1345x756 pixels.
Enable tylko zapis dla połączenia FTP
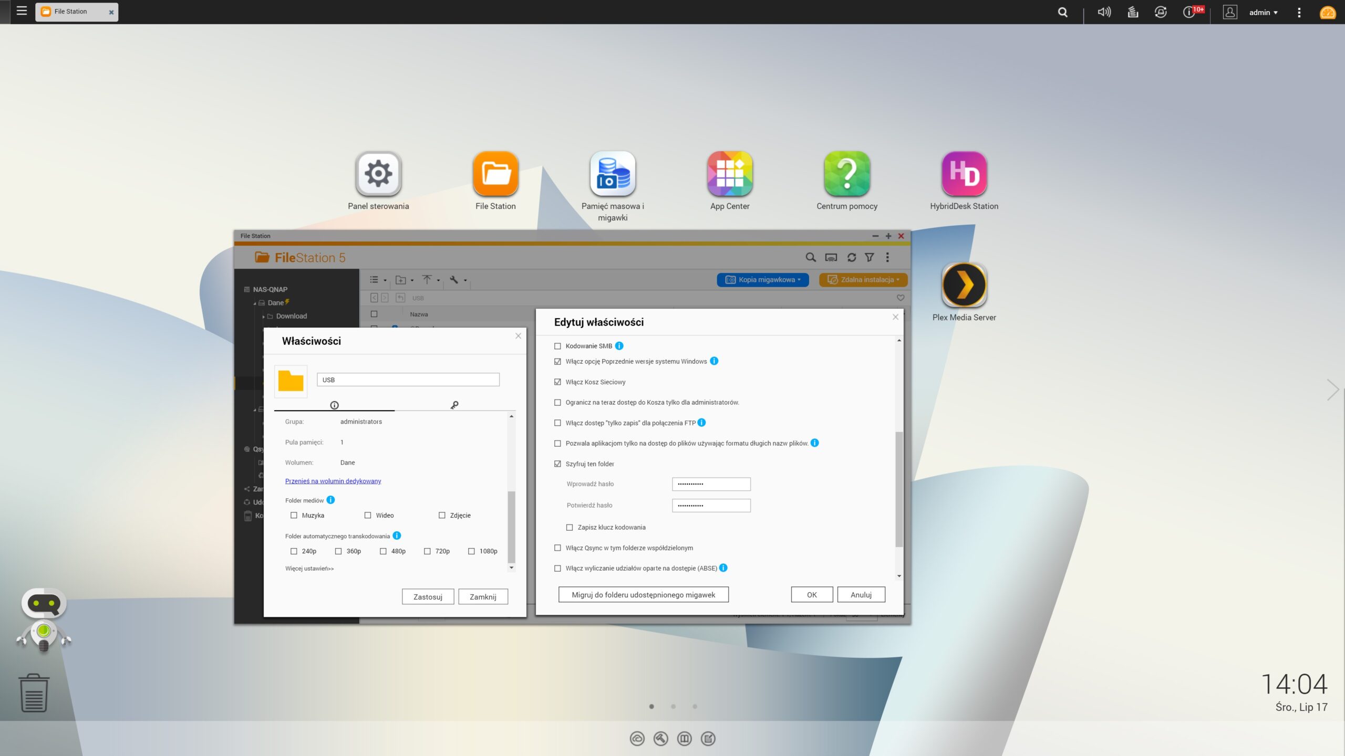pos(557,423)
